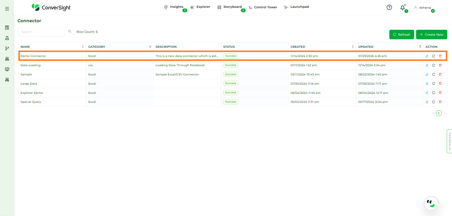Image resolution: width=452 pixels, height=216 pixels.
Task: Open the hamburger menu in sidebar
Action: point(7,9)
